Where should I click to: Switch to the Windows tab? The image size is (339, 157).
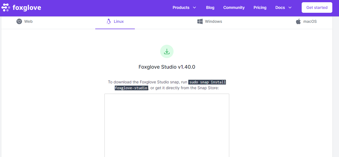click(x=209, y=21)
